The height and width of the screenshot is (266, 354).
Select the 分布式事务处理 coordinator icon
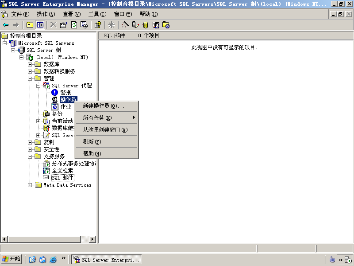[46, 164]
